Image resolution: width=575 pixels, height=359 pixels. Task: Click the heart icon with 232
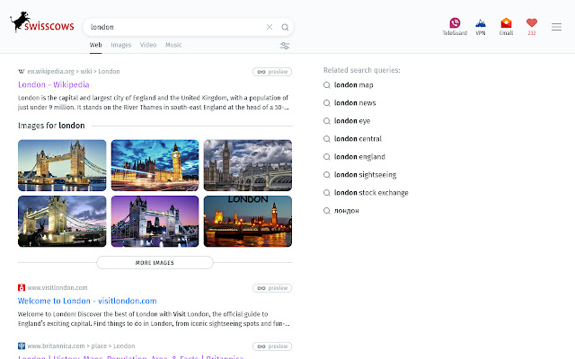tap(532, 26)
